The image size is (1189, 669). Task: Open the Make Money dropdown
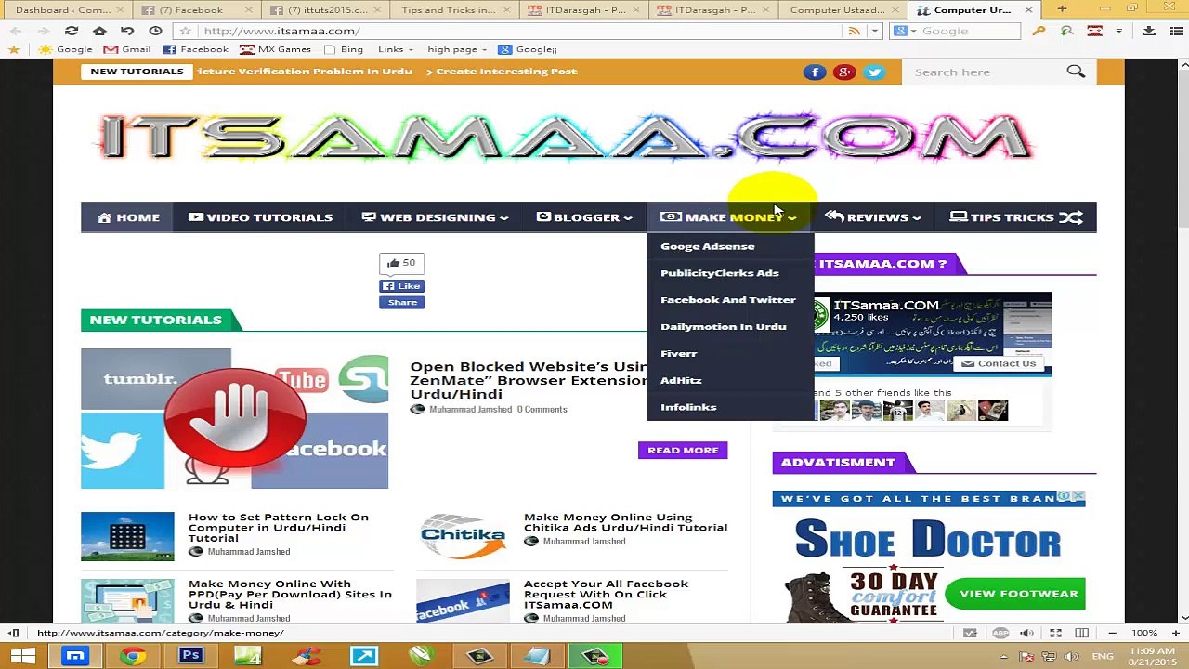coord(728,217)
